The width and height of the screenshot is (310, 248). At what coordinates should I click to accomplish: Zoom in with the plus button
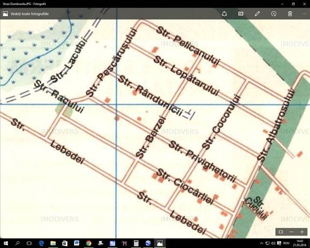[x=302, y=232]
